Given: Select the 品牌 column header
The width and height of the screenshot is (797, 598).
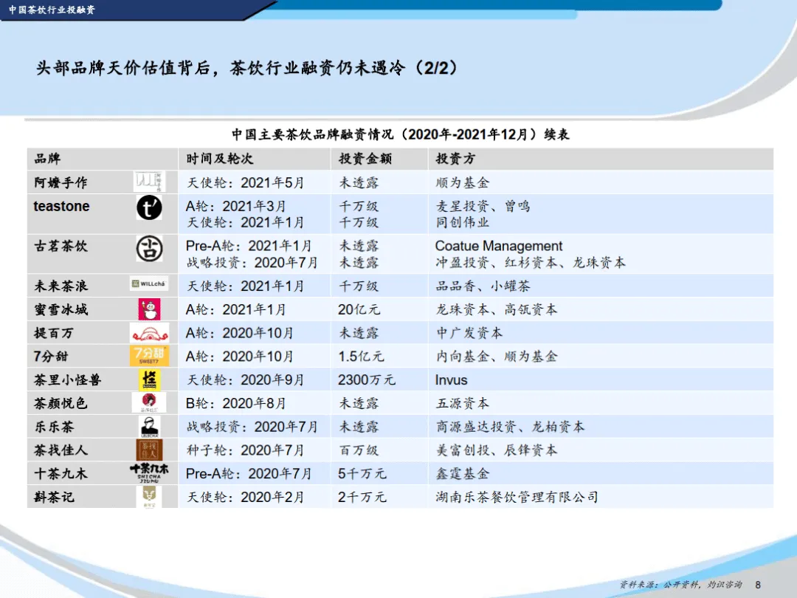Looking at the screenshot, I should tap(47, 159).
